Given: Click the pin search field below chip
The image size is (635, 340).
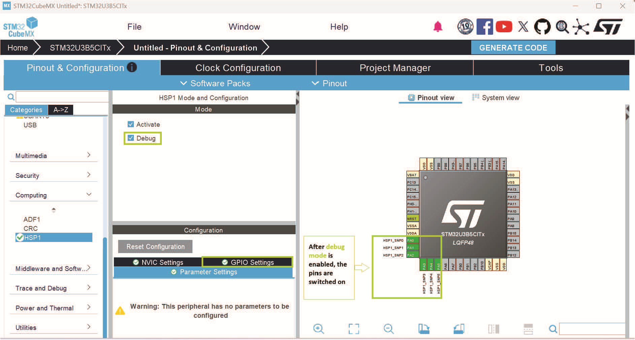Looking at the screenshot, I should (x=592, y=329).
